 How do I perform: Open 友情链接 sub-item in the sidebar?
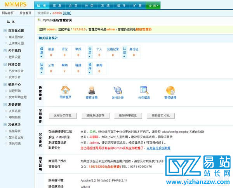pyautogui.click(x=15, y=111)
